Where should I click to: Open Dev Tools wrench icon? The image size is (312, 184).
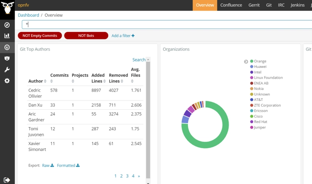click(7, 70)
